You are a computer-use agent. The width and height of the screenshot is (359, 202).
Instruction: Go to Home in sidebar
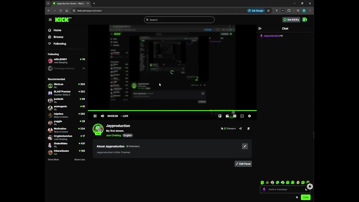point(55,30)
